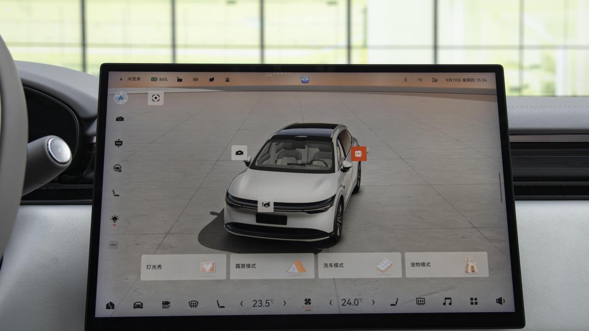The height and width of the screenshot is (331, 589).
Task: Tap the focus frame icon near top left
Action: 155,98
